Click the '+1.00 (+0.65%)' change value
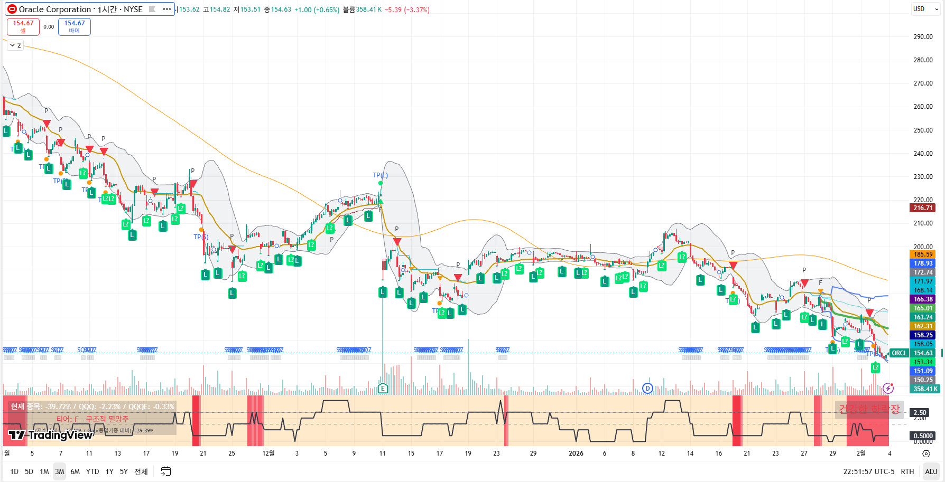 [317, 10]
